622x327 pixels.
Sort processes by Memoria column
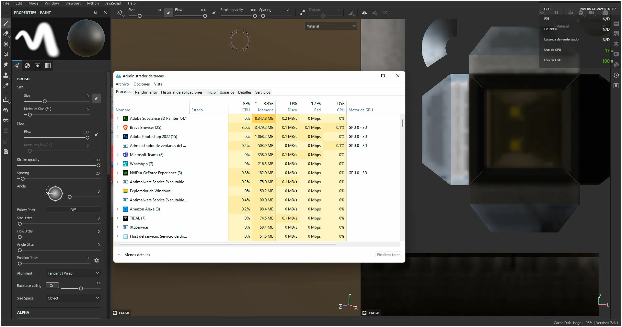(x=264, y=107)
